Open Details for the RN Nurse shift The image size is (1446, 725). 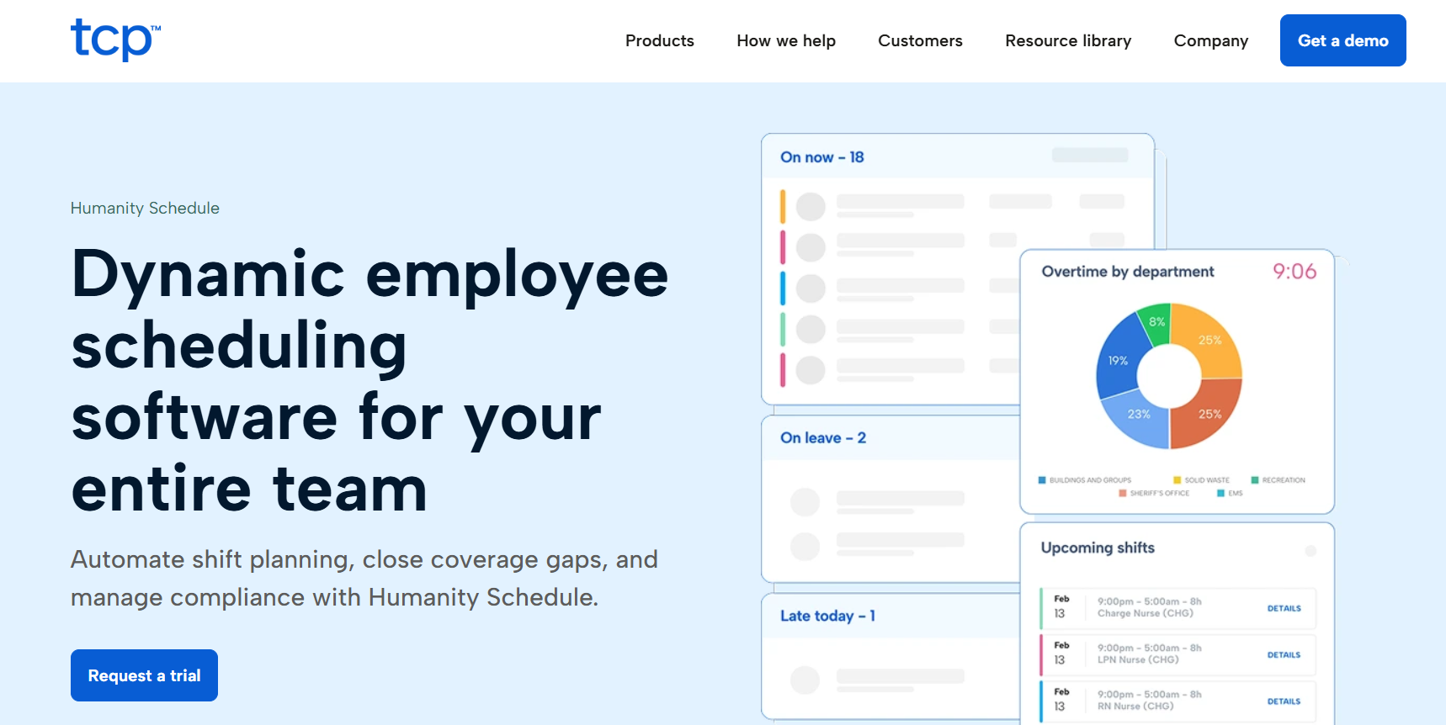(x=1284, y=701)
